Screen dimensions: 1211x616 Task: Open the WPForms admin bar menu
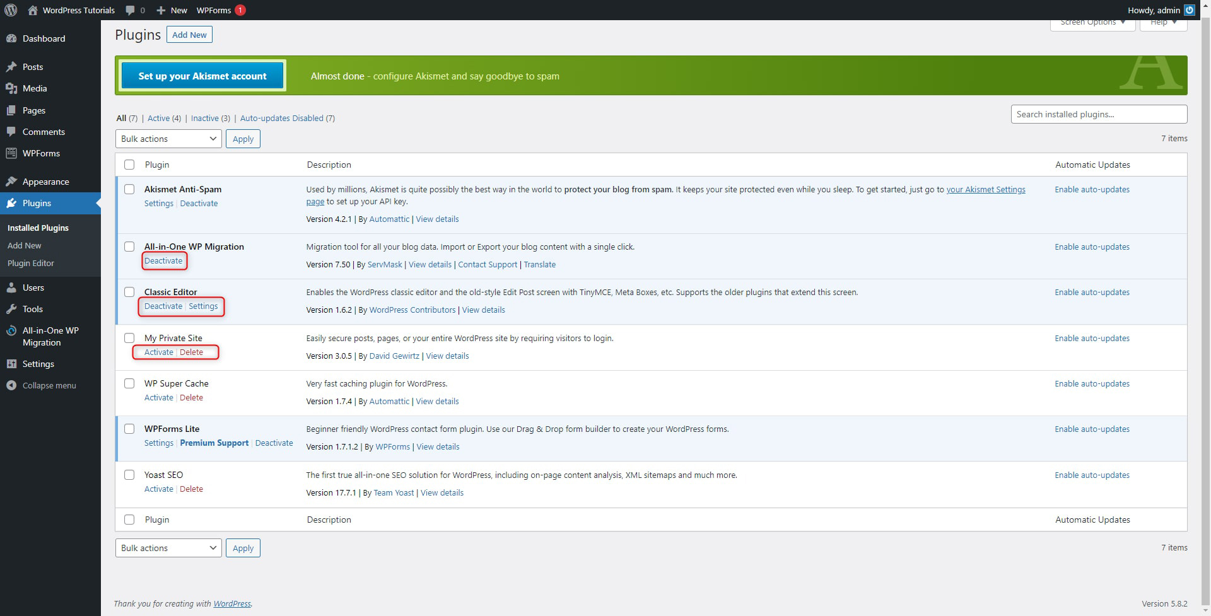click(221, 10)
